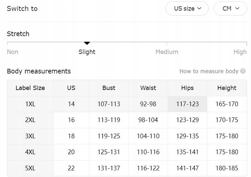Viewport: 251px width, 177px height.
Task: Click the Non stretch label
Action: click(13, 52)
